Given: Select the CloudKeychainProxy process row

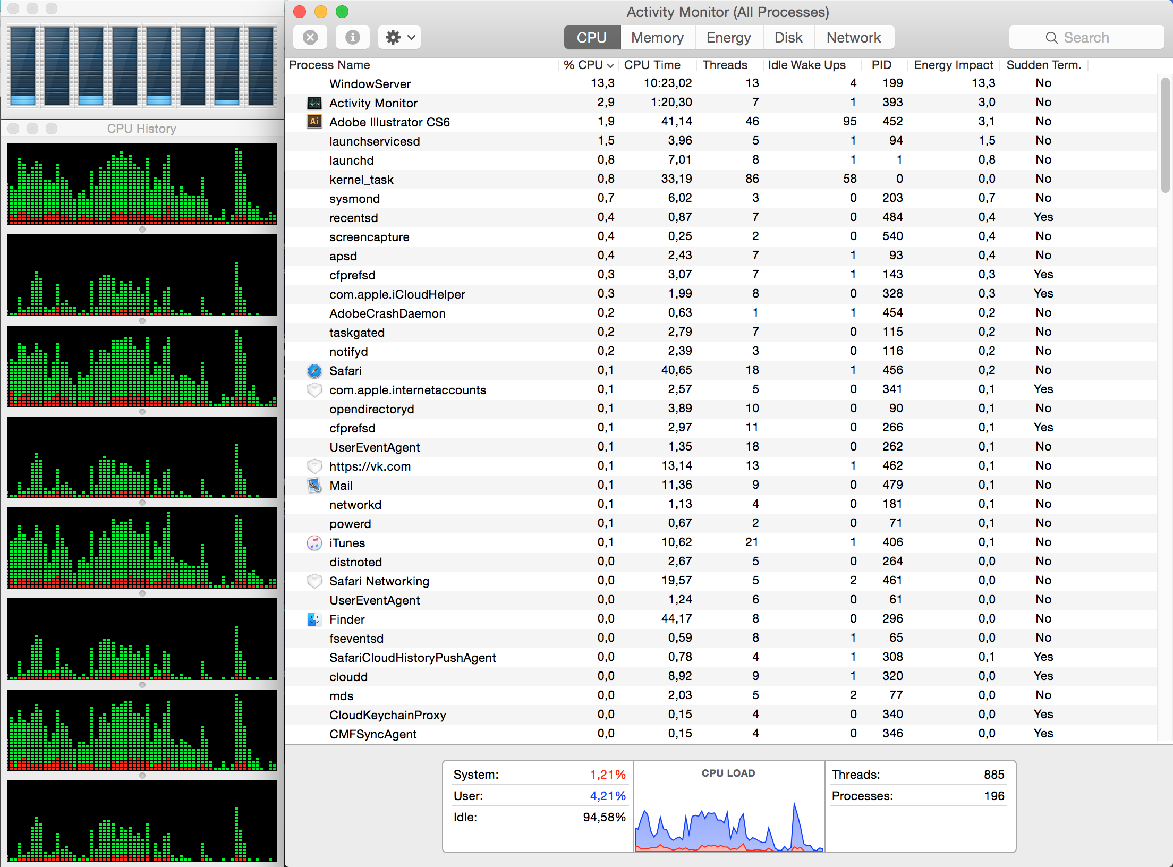Looking at the screenshot, I should tap(721, 715).
